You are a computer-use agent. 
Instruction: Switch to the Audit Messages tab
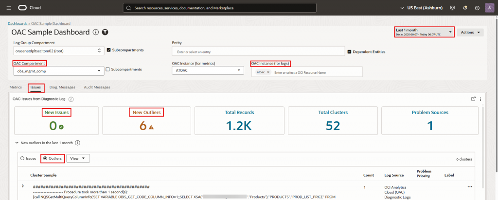(96, 87)
